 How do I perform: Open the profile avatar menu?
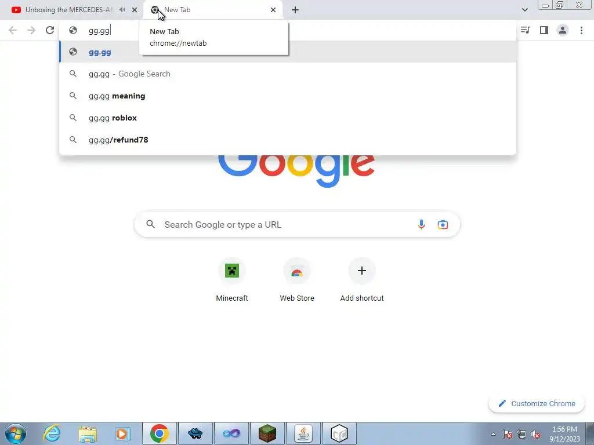(x=563, y=30)
